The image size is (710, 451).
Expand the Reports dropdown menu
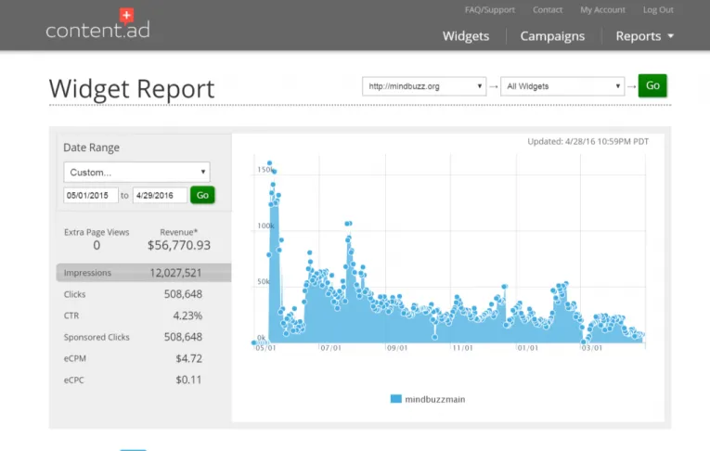[x=644, y=36]
